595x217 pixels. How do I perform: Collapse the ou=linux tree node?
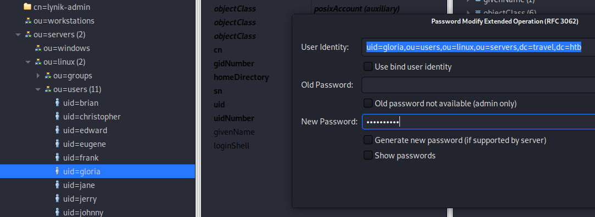coord(27,62)
